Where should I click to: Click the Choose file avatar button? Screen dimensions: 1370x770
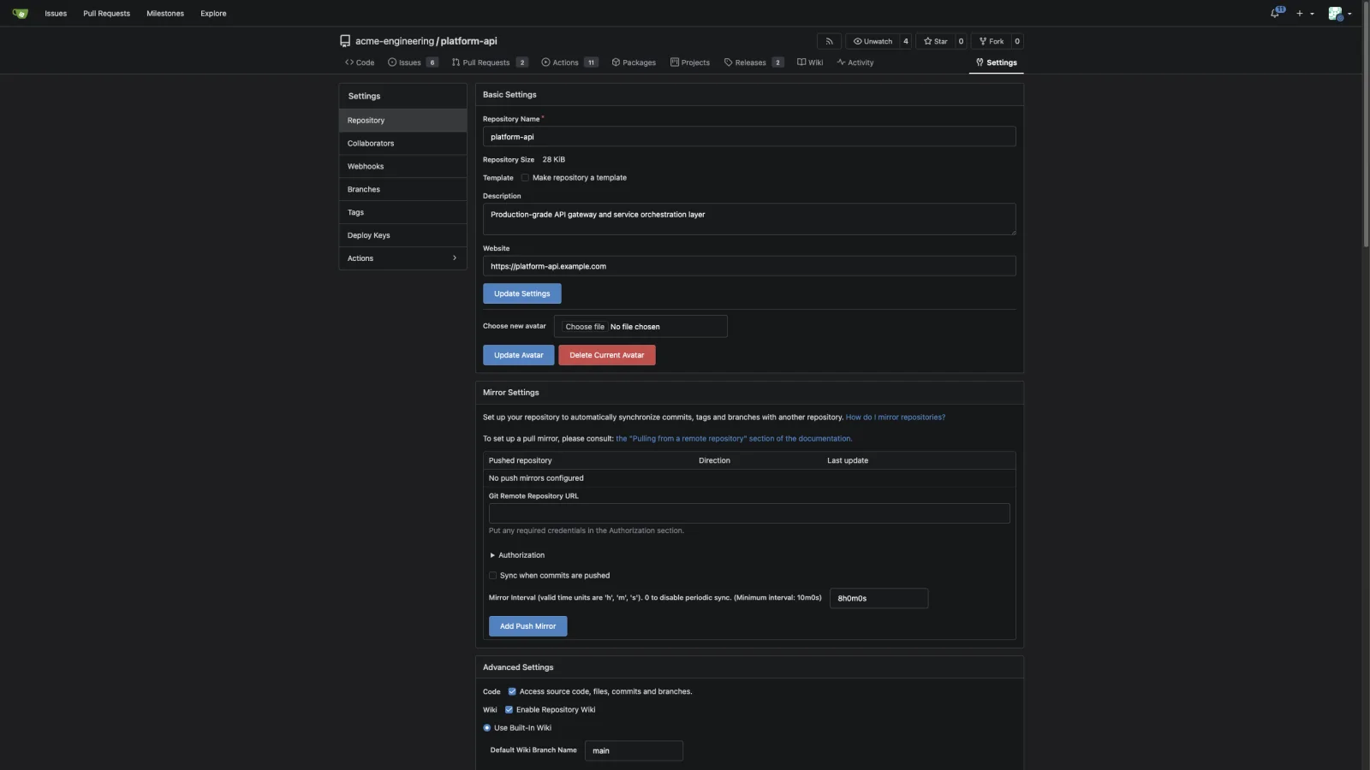(x=585, y=327)
